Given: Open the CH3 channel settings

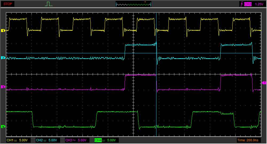Looking at the screenshot, I should pyautogui.click(x=69, y=140).
